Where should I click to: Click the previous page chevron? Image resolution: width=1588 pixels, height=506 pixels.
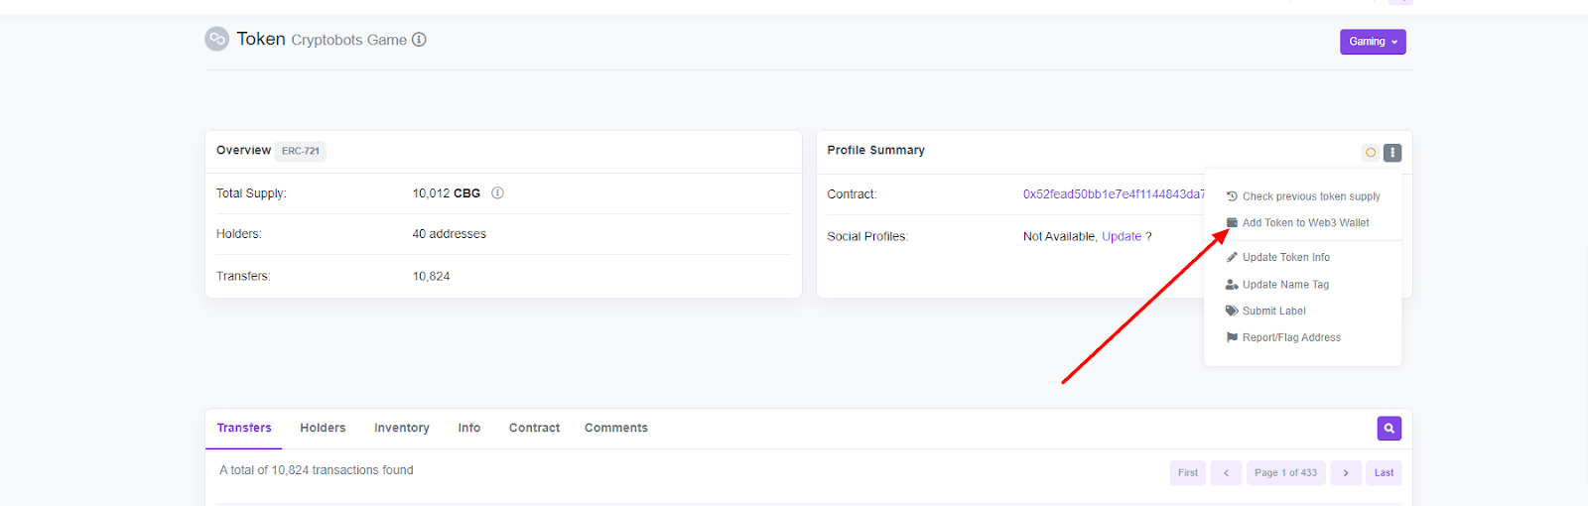[x=1226, y=473]
